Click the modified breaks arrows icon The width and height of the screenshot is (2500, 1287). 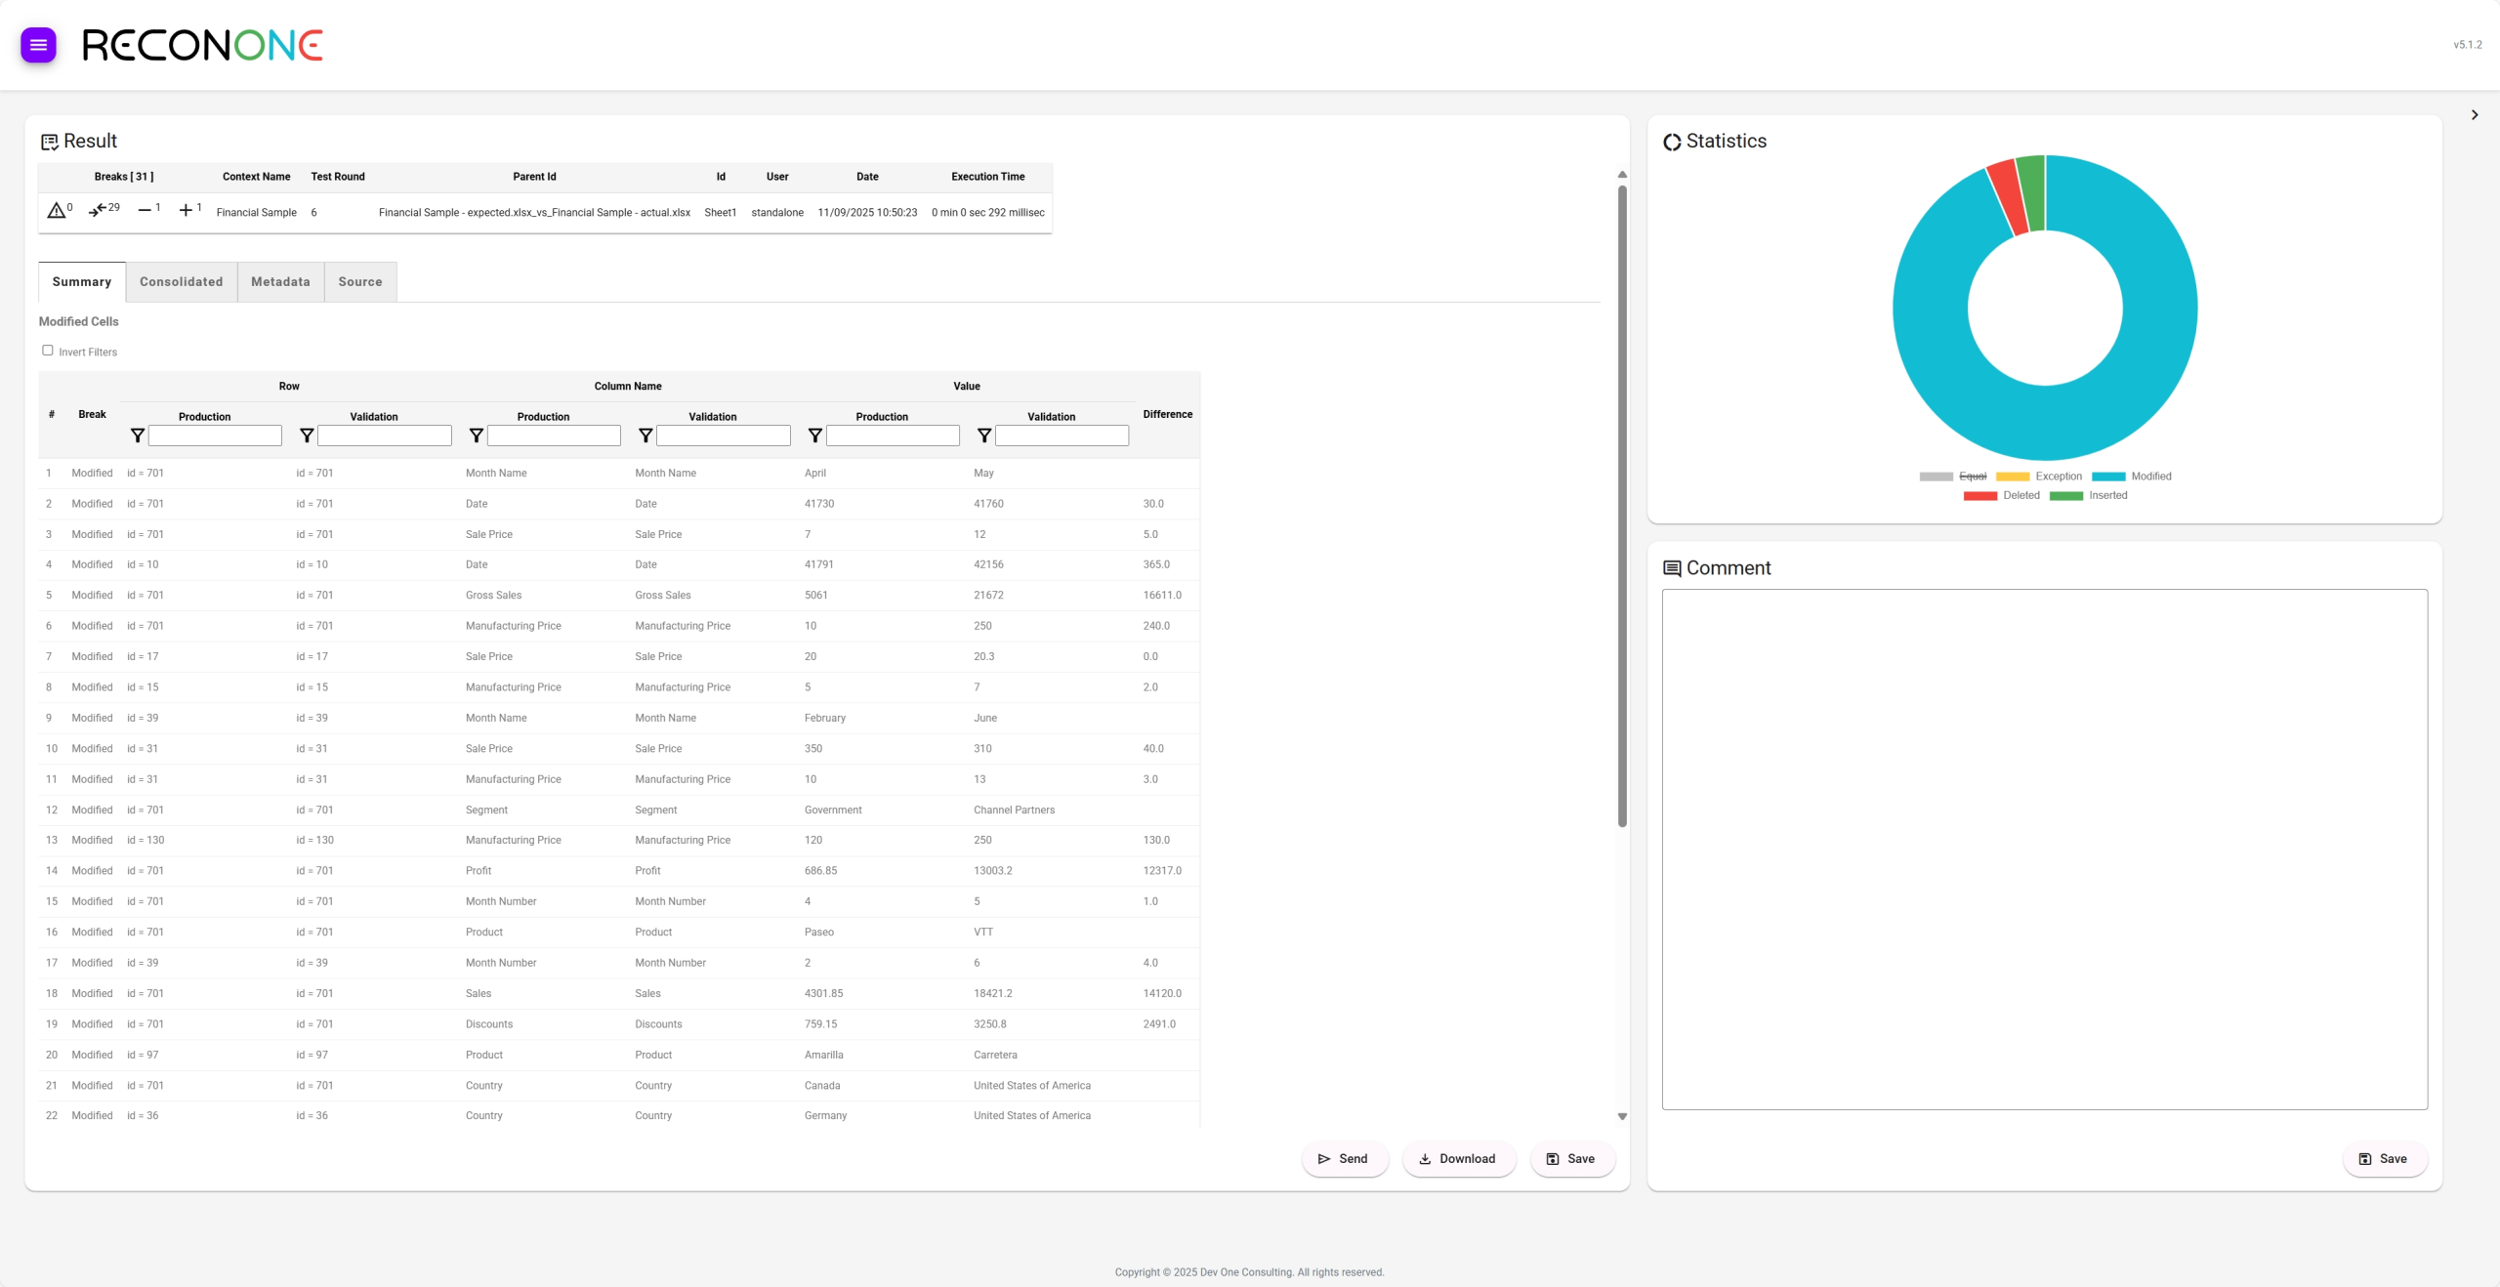click(x=98, y=211)
